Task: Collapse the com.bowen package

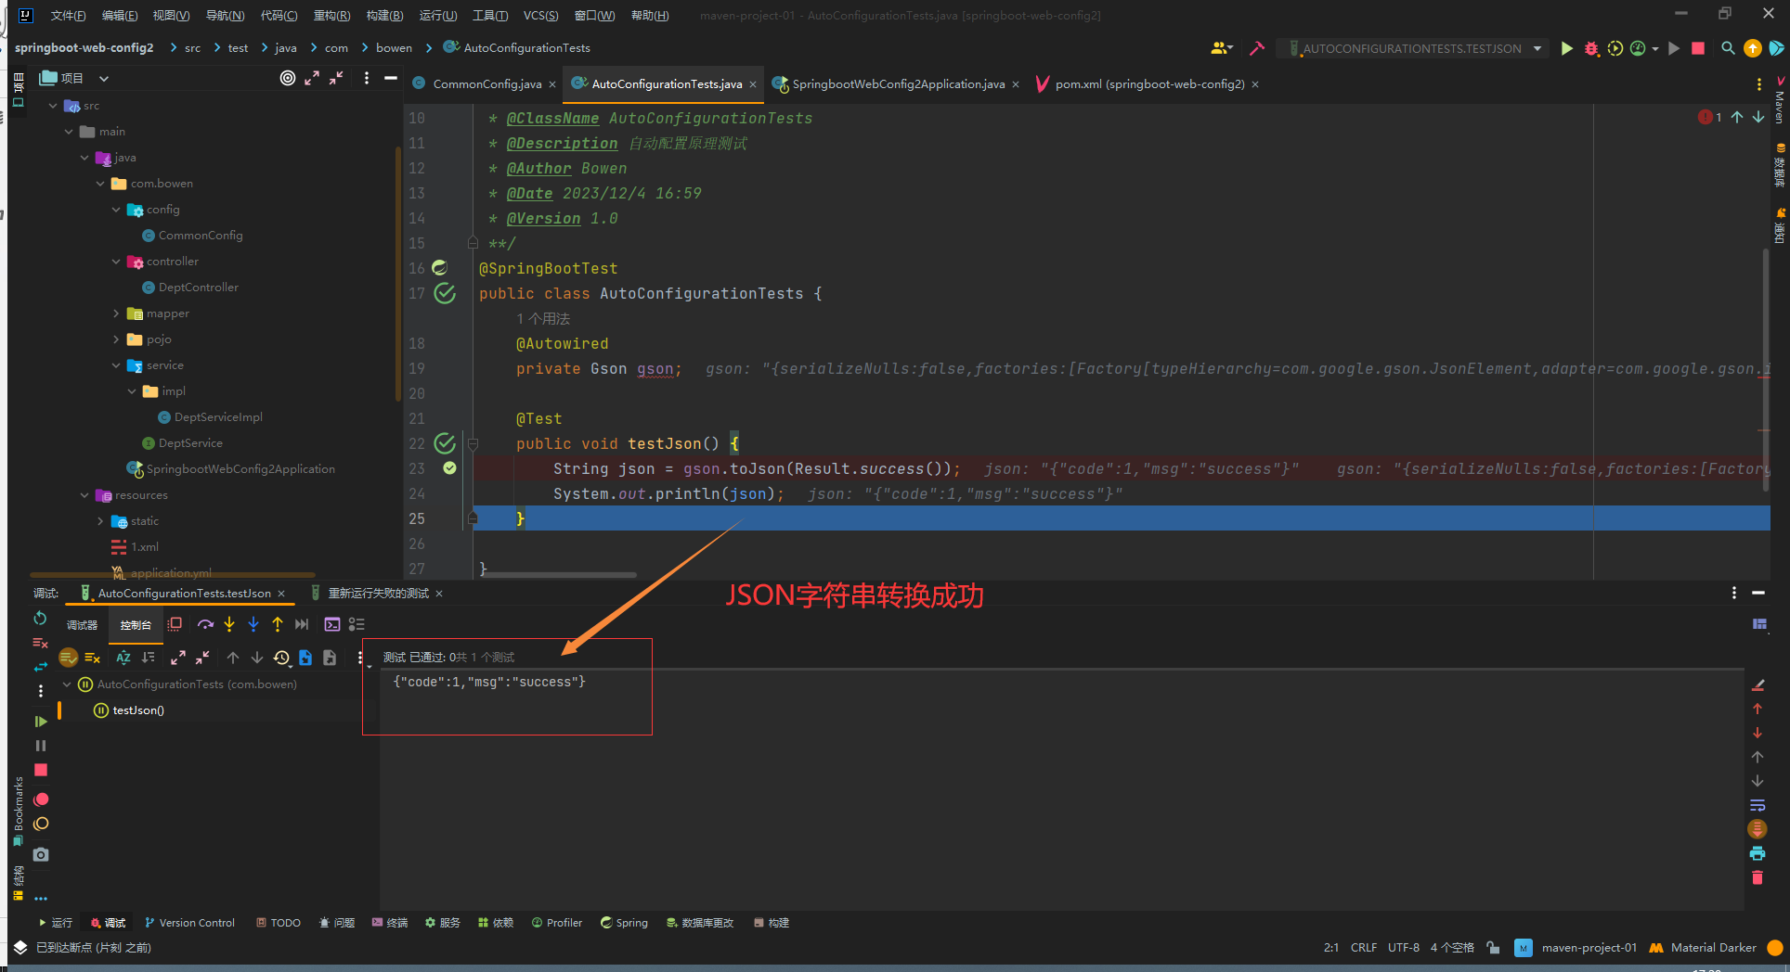Action: pos(100,184)
